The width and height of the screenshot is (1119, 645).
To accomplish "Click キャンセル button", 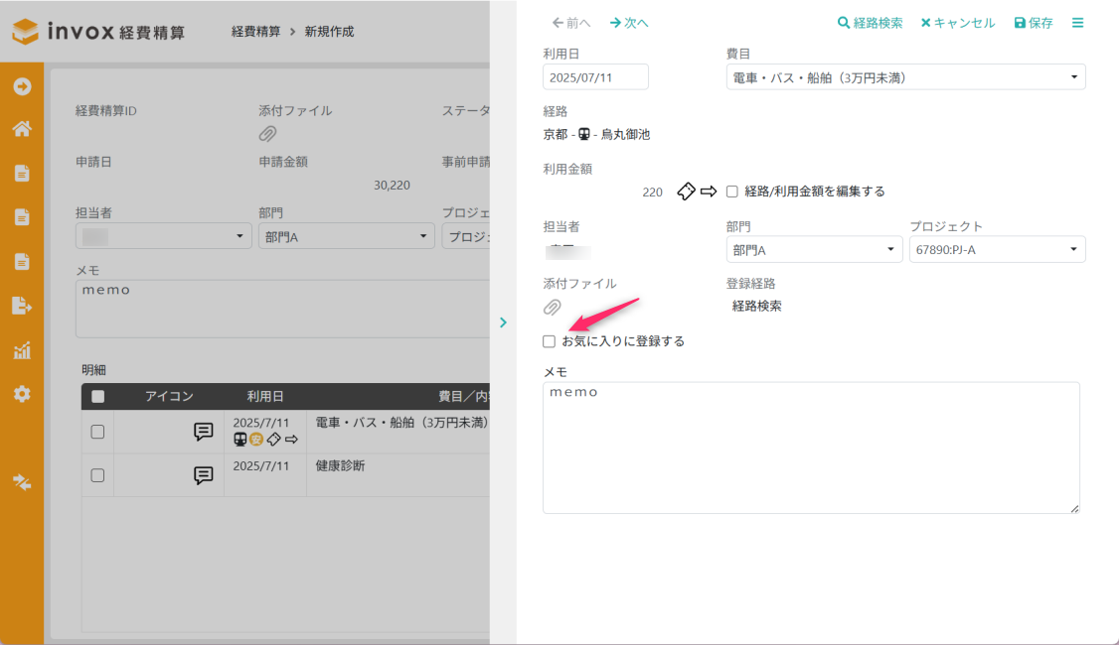I will tap(957, 23).
